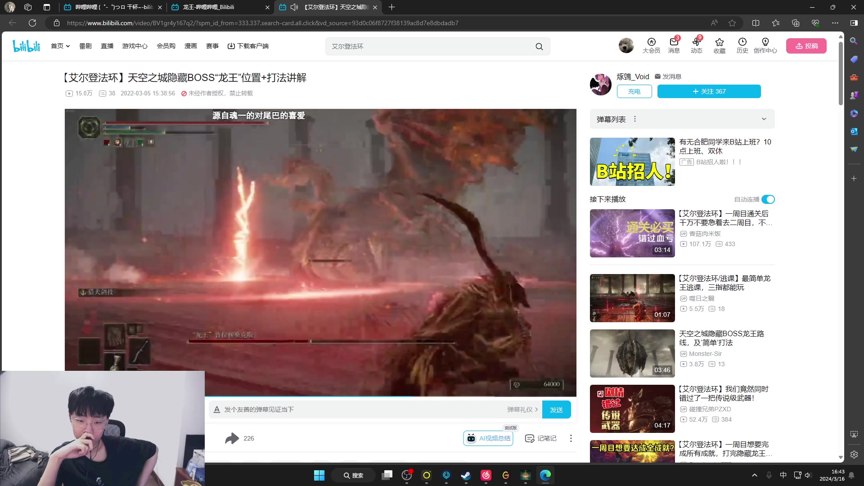864x486 pixels.
Task: Open the 创作中心 creator center icon
Action: tap(765, 45)
